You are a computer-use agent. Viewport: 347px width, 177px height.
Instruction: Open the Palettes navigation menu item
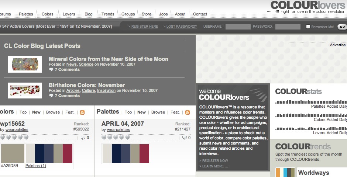pyautogui.click(x=26, y=14)
